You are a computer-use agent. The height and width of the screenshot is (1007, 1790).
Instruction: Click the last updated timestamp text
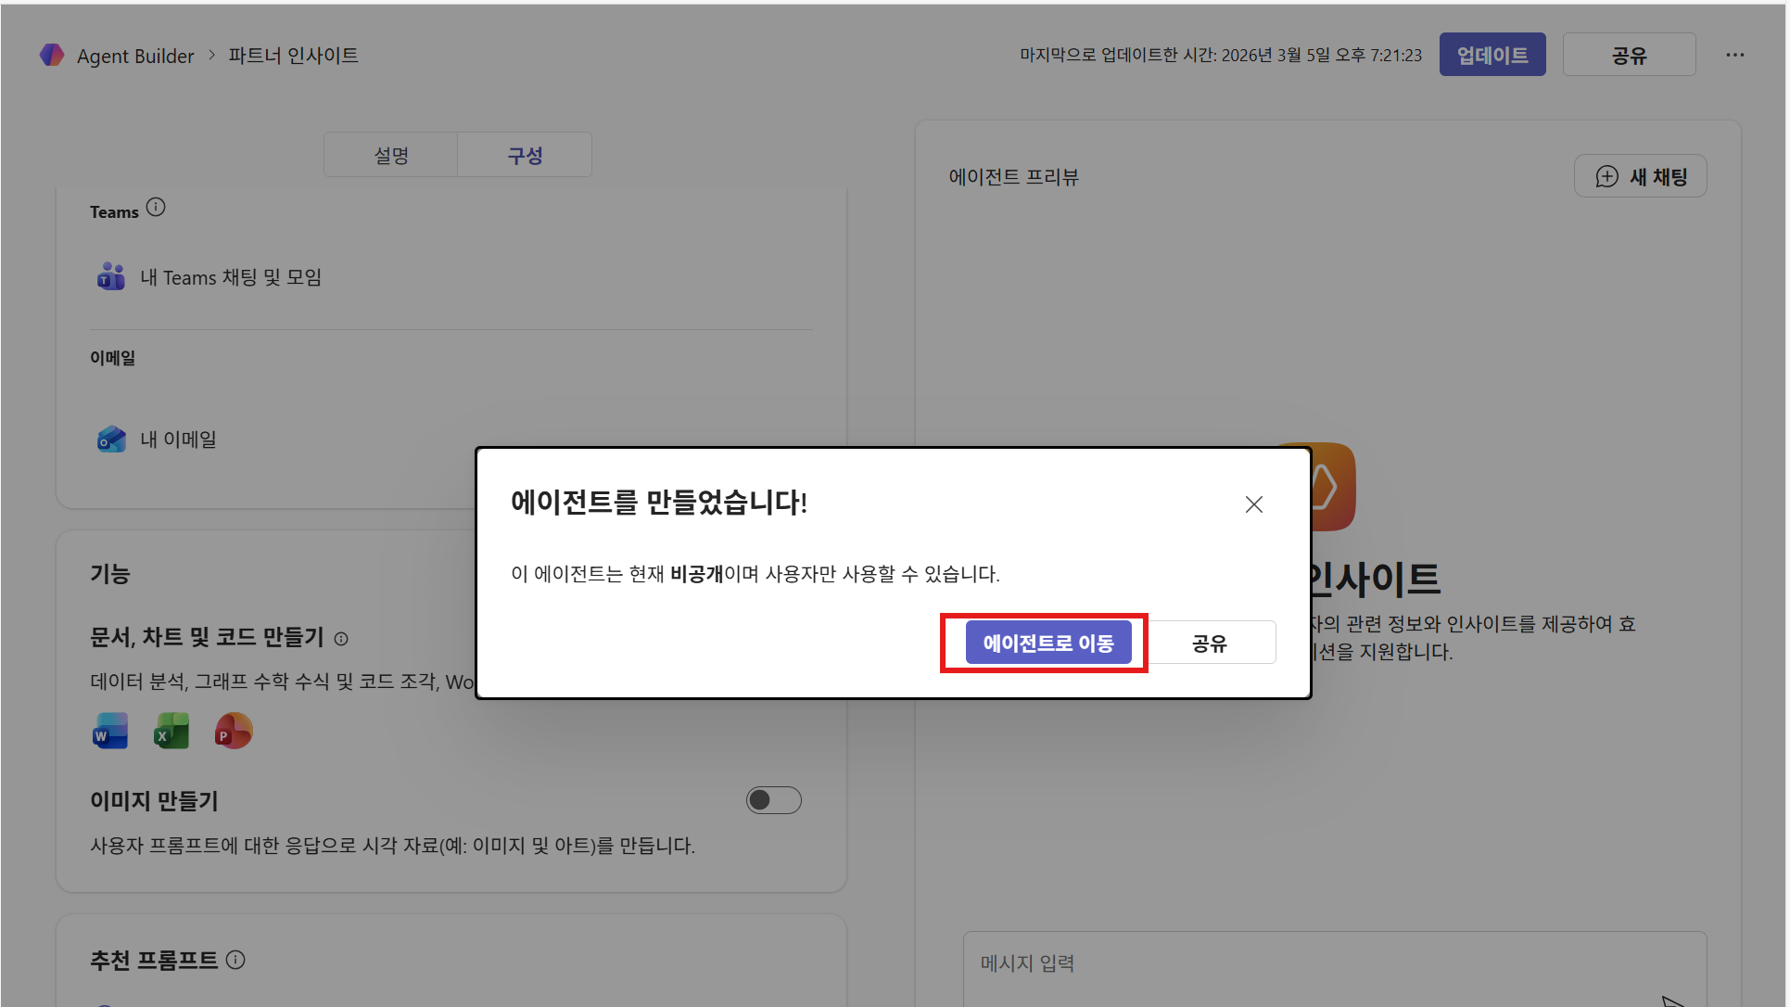point(1221,55)
